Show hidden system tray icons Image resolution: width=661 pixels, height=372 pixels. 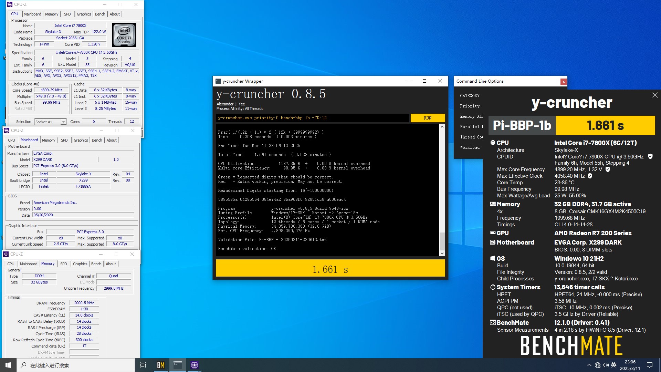click(589, 365)
